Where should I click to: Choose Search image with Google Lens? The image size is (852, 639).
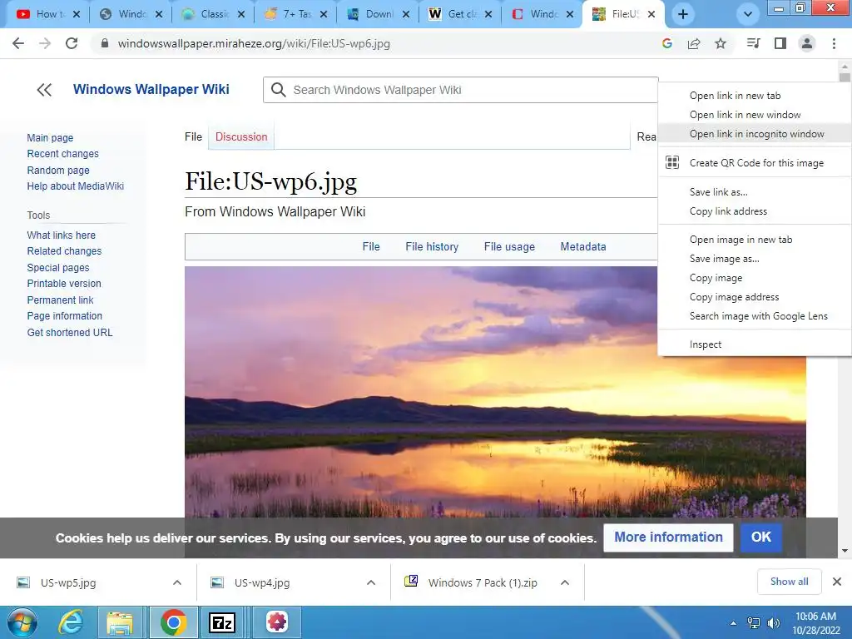point(755,316)
